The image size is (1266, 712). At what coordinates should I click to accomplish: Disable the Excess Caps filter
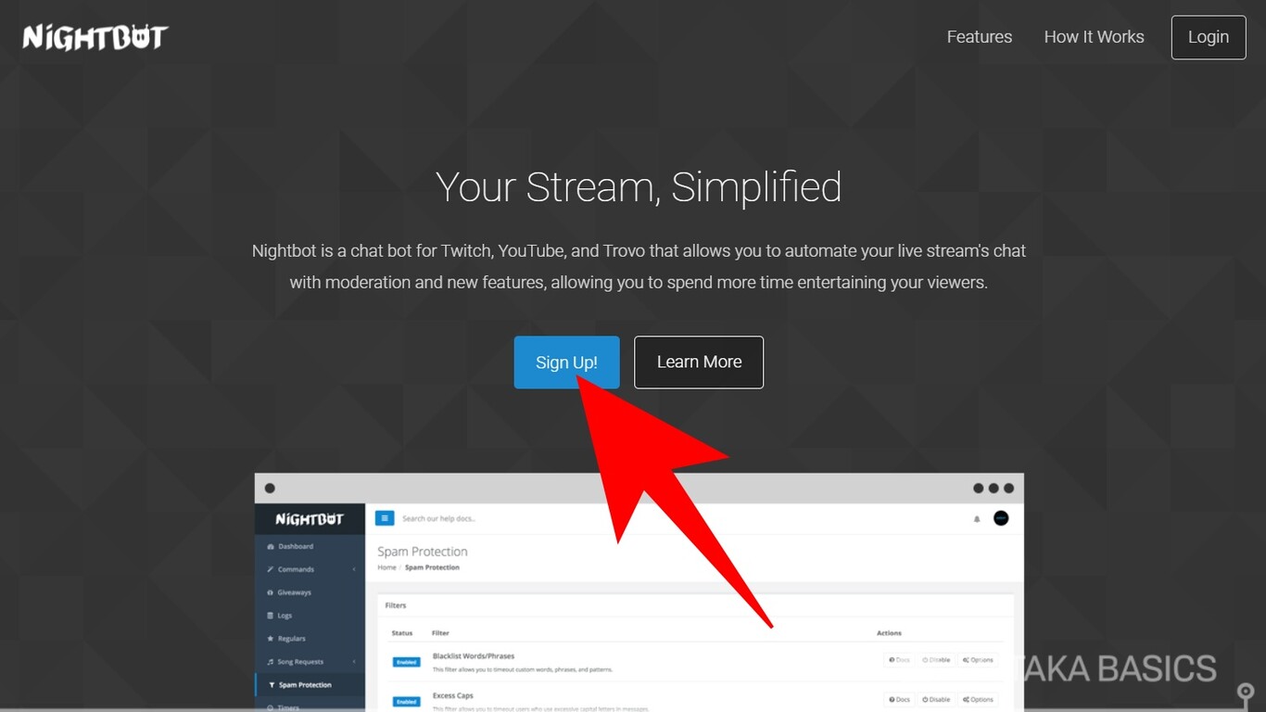(x=936, y=699)
